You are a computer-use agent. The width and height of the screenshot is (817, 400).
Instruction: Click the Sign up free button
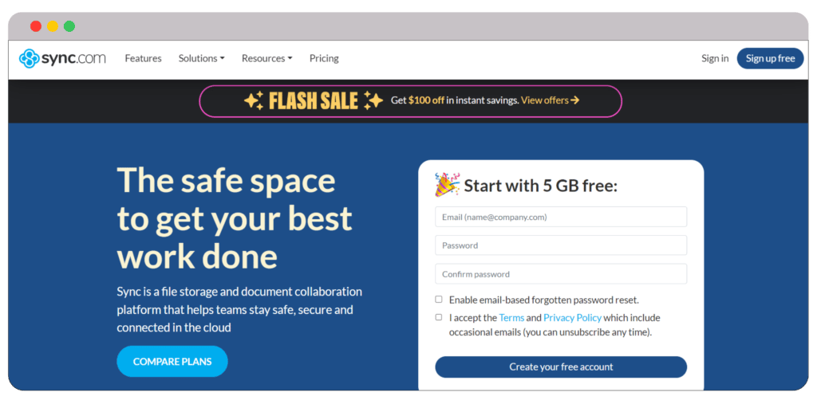(770, 58)
